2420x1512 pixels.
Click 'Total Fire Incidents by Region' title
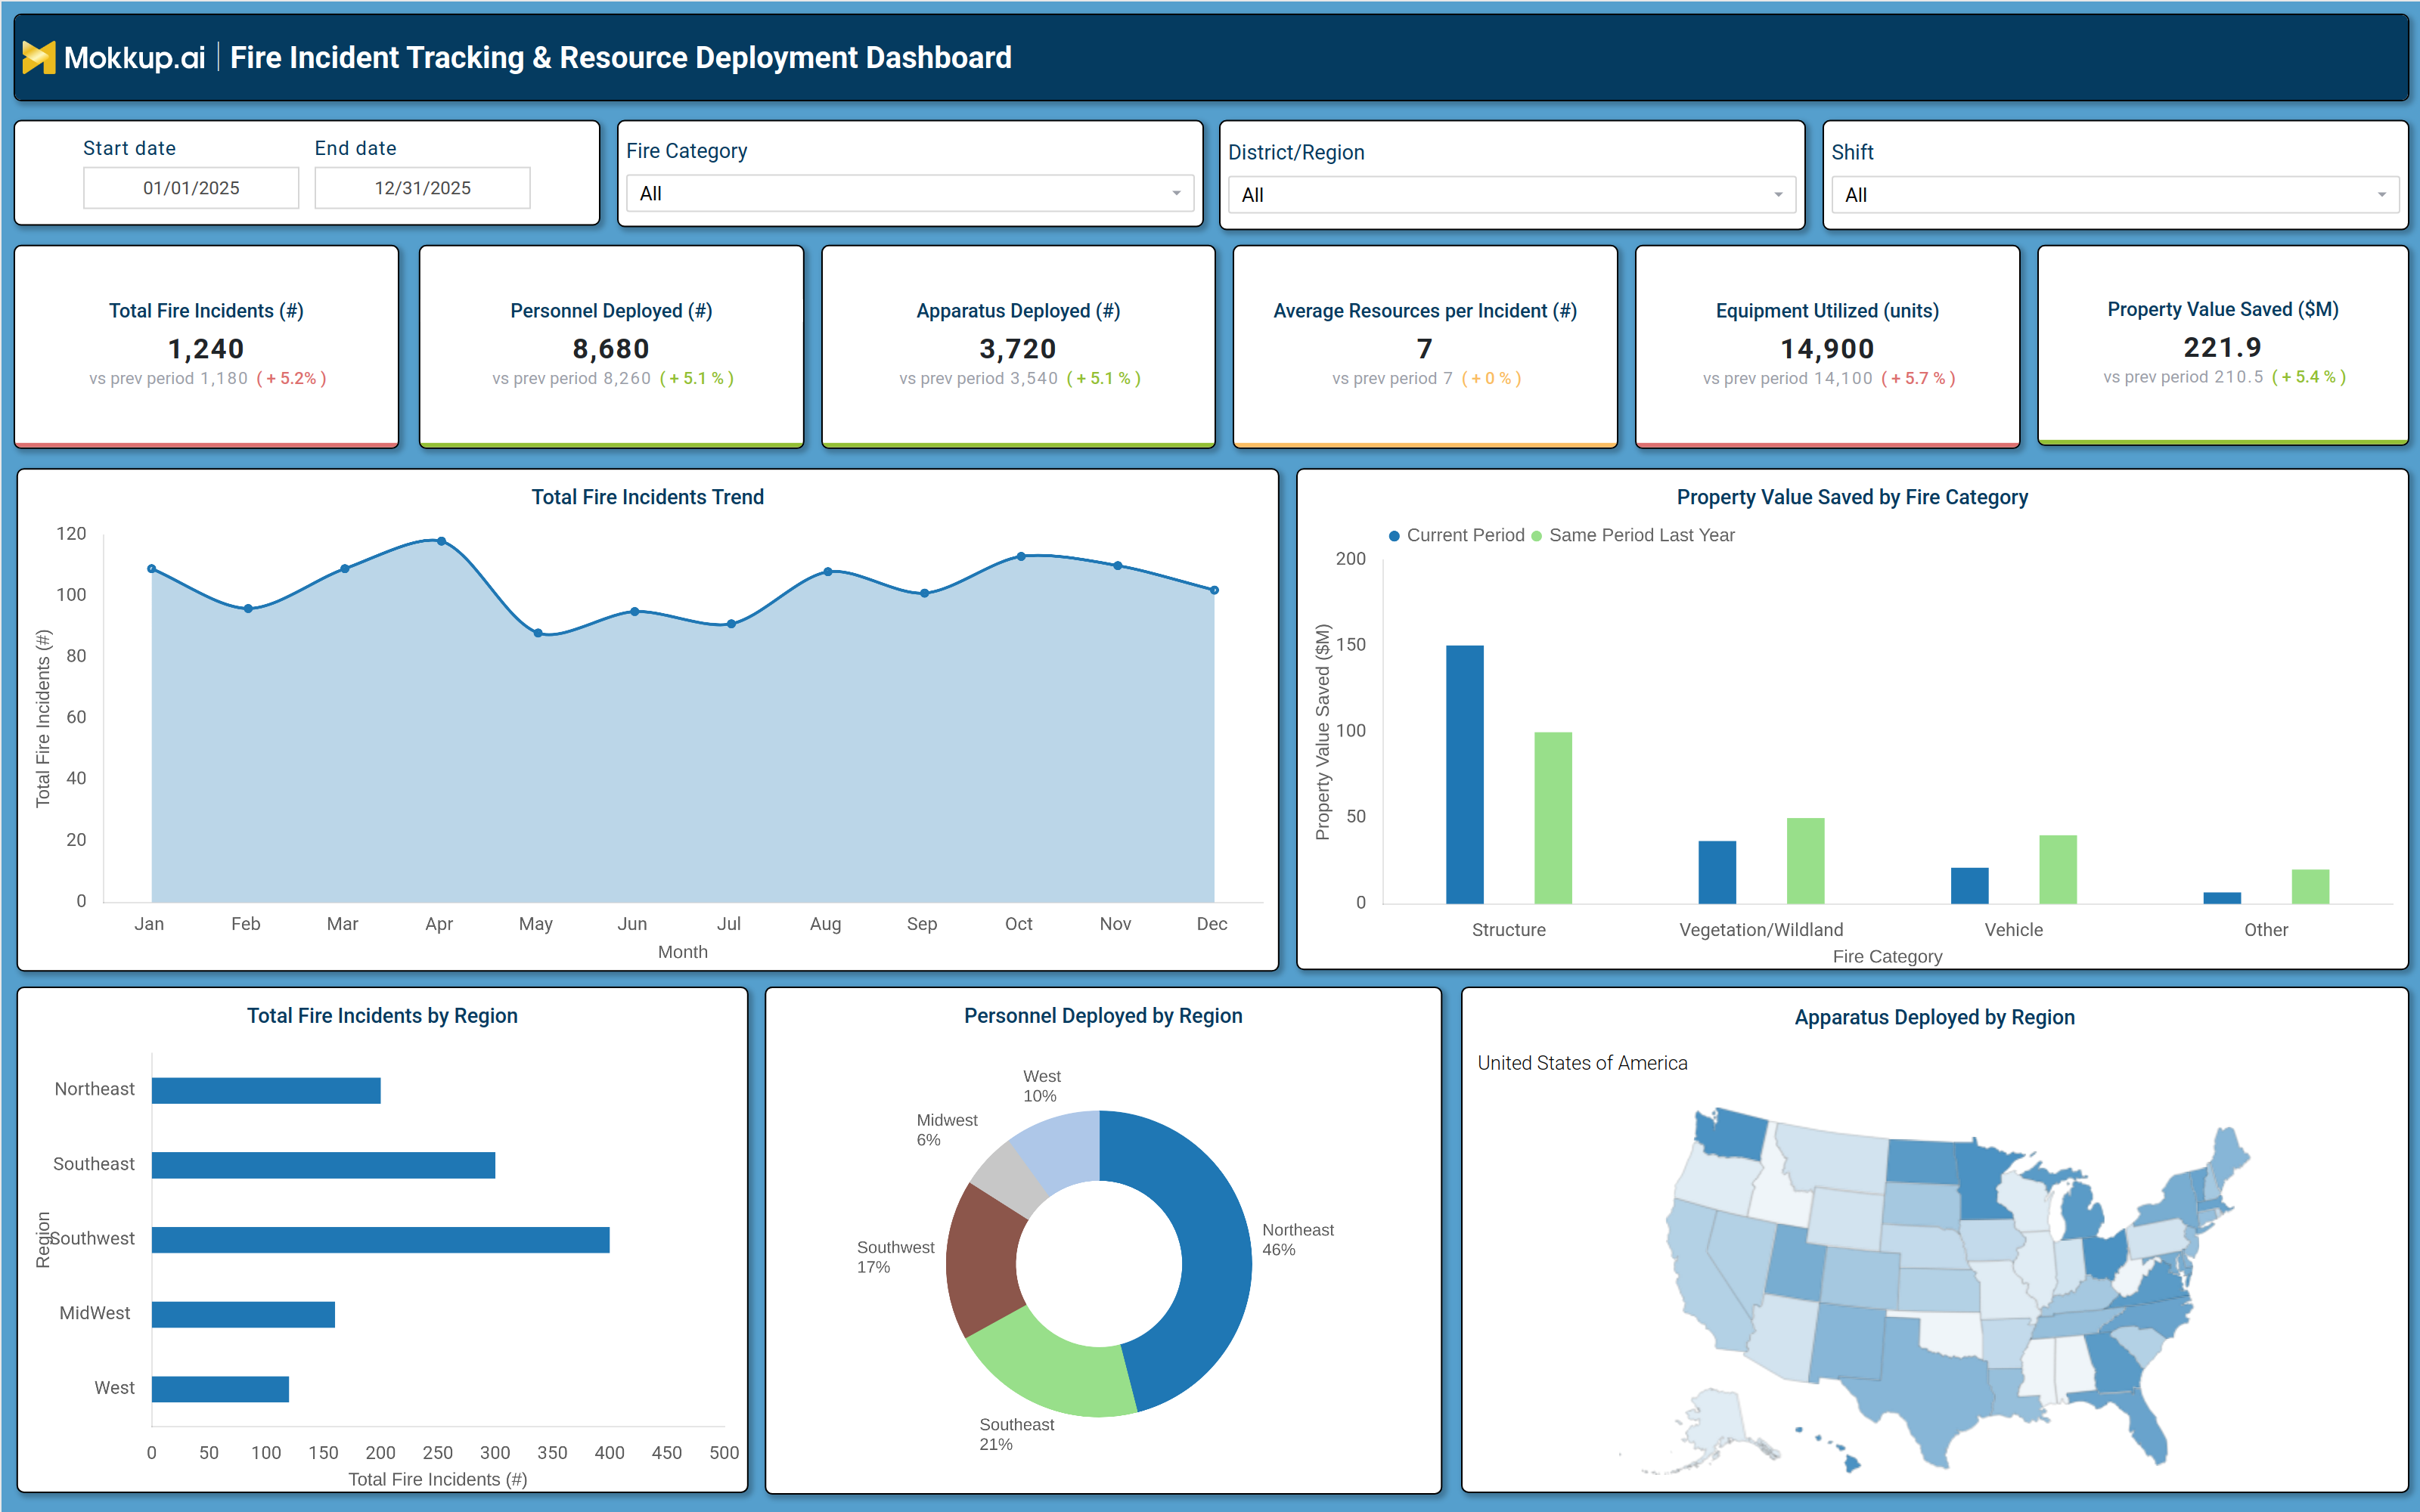(x=382, y=1016)
